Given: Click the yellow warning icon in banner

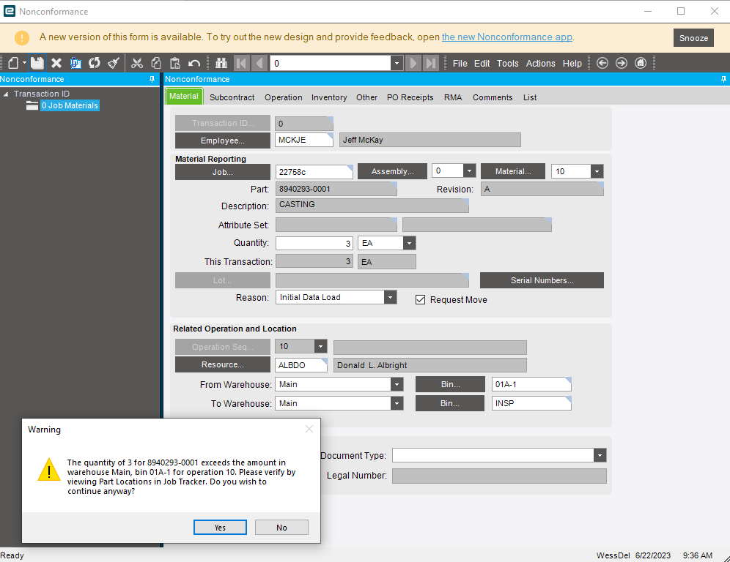Looking at the screenshot, I should [x=22, y=37].
